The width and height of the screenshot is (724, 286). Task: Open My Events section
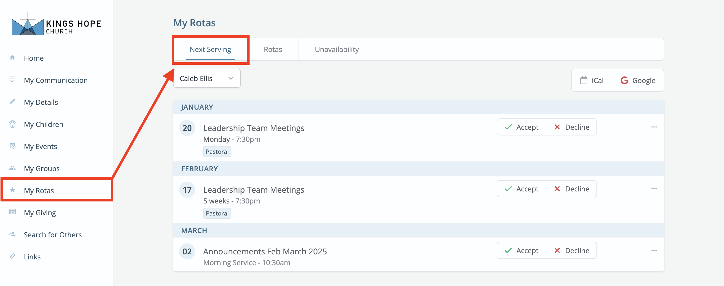41,146
